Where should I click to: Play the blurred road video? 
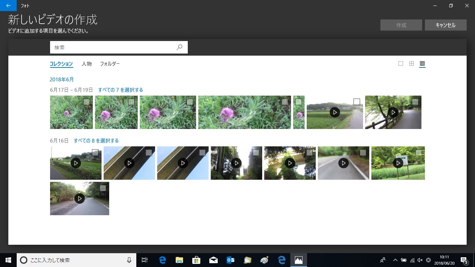[x=344, y=163]
